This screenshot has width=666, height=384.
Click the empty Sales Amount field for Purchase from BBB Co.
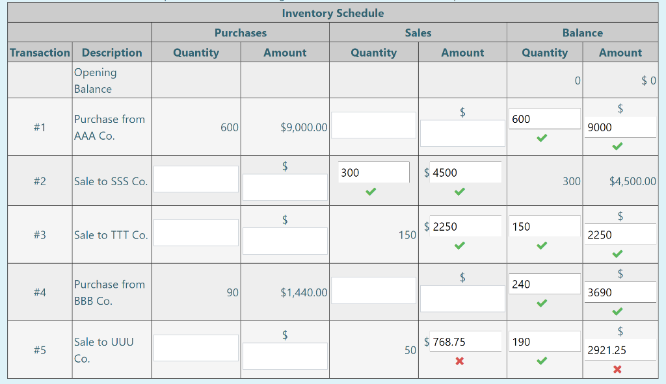click(462, 299)
